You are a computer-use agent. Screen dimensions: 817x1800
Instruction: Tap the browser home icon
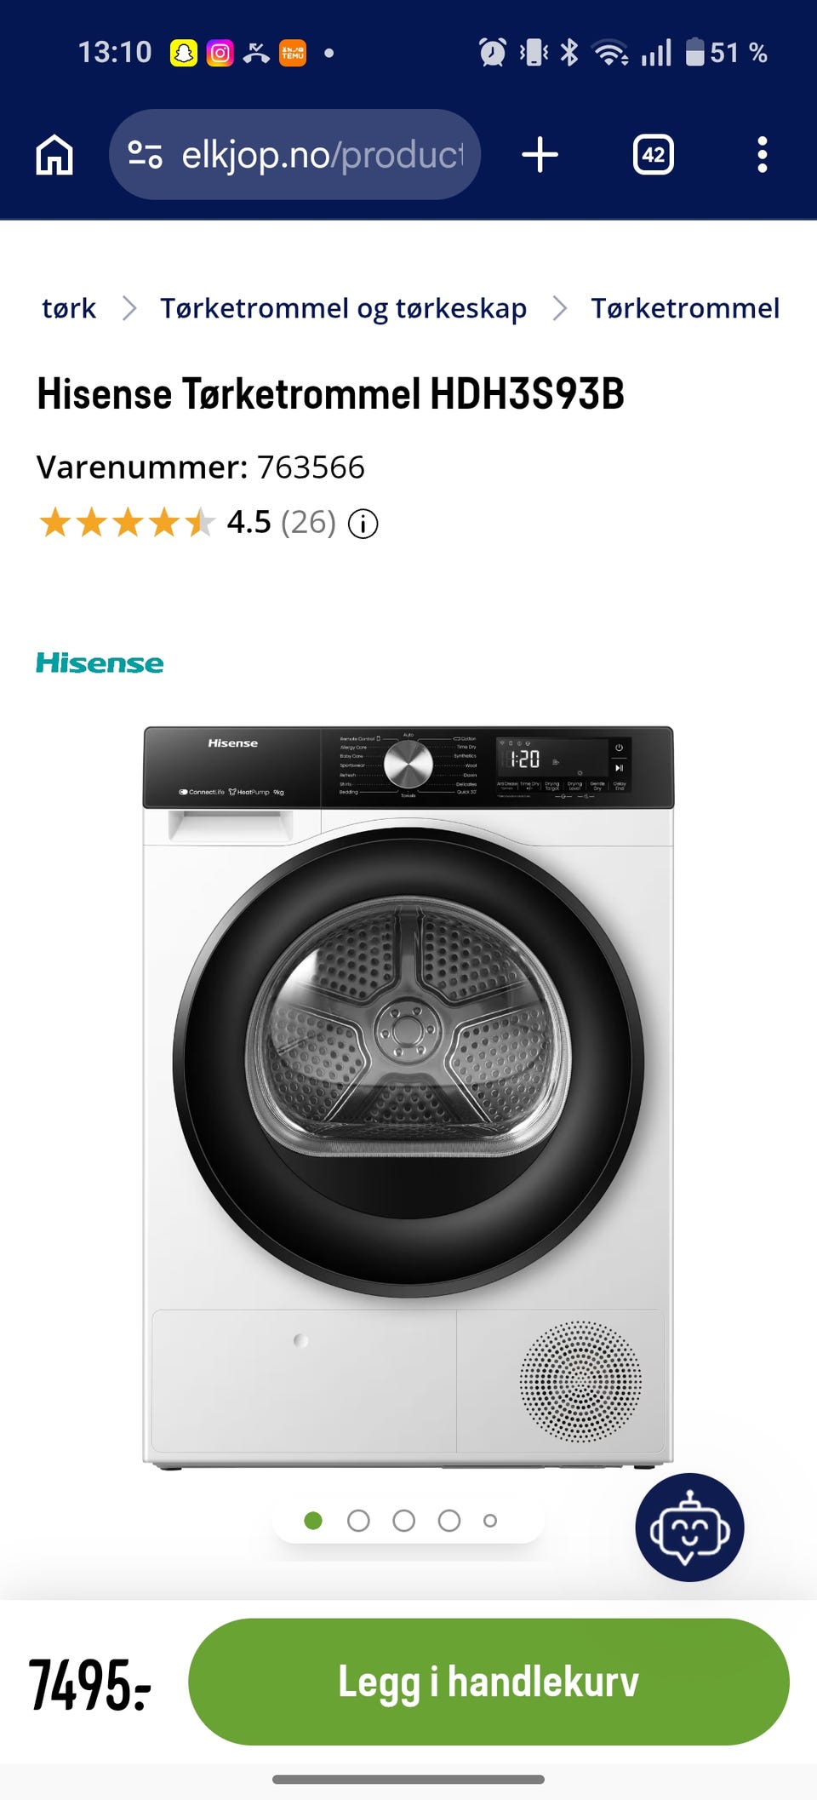(x=54, y=155)
